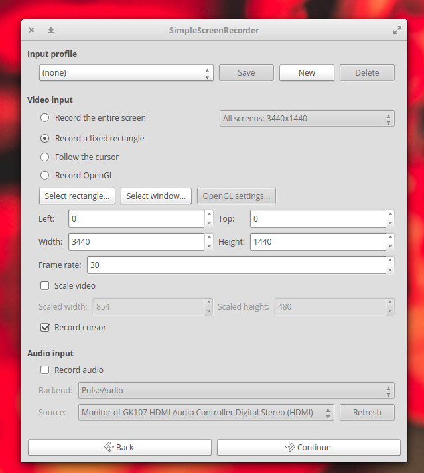Uncheck the 'Record cursor' checkbox
Viewport: 424px width, 473px height.
pyautogui.click(x=45, y=328)
